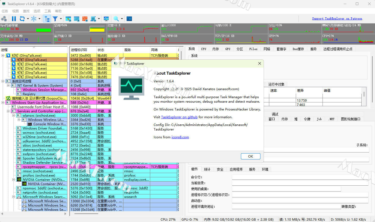Screen dimensions: 375x222
Task: Click the Registry process icon
Action: pyautogui.click(x=19, y=94)
